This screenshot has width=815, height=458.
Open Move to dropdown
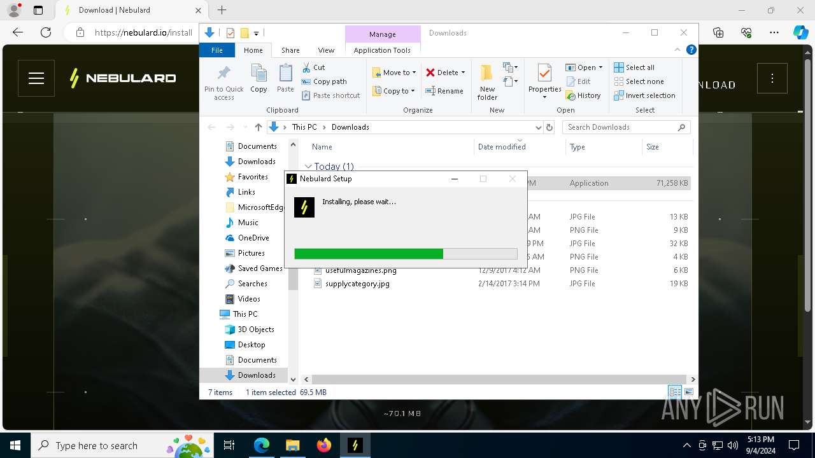[x=394, y=73]
